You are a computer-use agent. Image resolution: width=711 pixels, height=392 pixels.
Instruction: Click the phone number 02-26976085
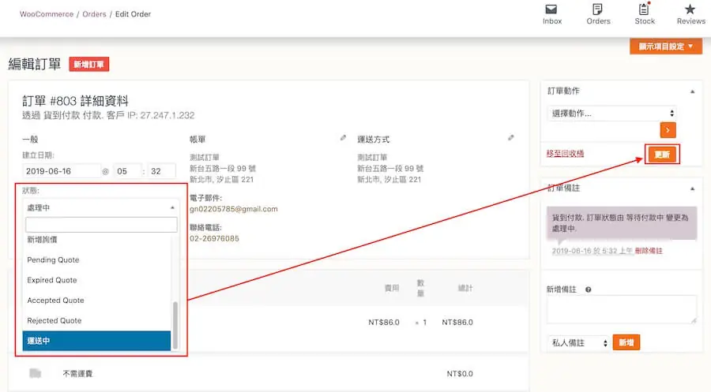coord(214,238)
